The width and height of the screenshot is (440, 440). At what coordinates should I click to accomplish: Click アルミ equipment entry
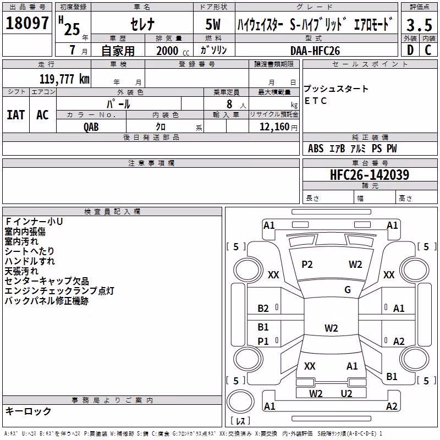358,148
